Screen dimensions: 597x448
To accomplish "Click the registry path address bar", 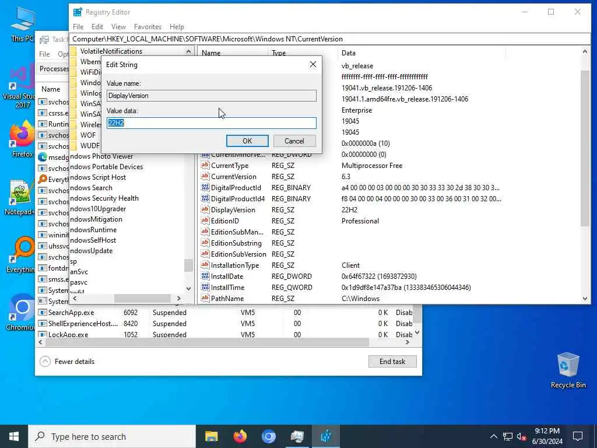I will (330, 39).
